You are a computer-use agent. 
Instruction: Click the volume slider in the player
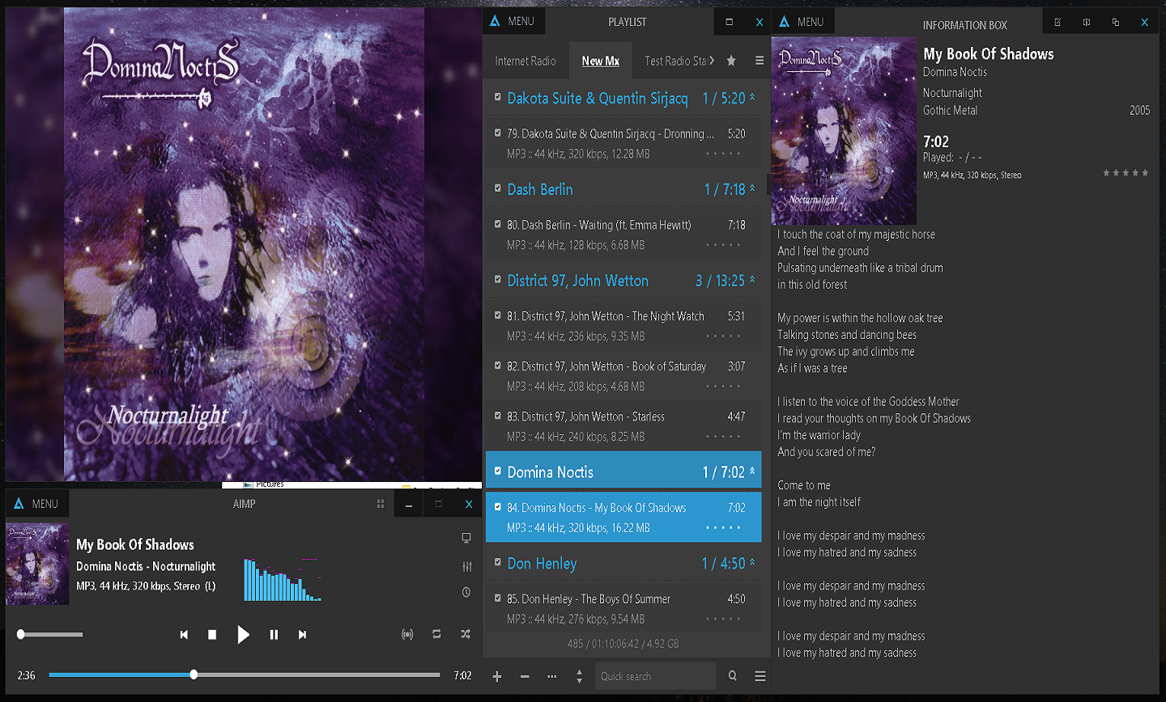(x=50, y=635)
